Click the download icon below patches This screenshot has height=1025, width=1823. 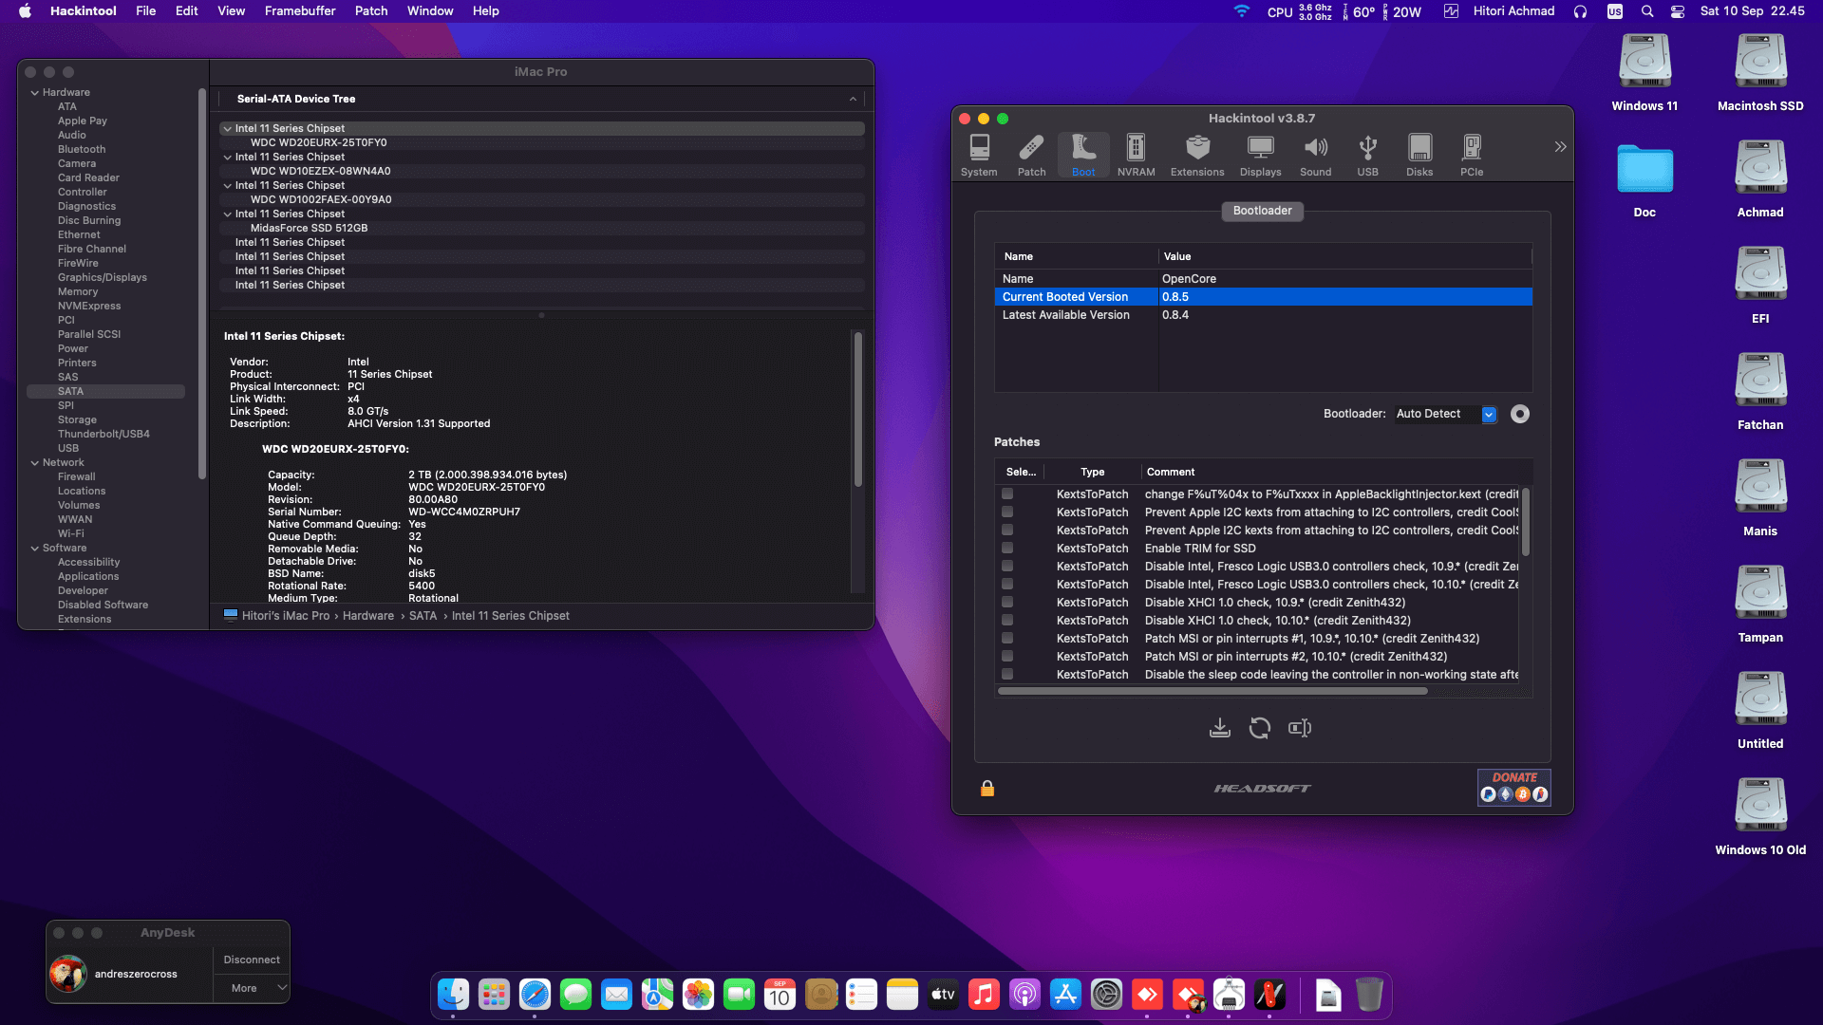(x=1220, y=728)
